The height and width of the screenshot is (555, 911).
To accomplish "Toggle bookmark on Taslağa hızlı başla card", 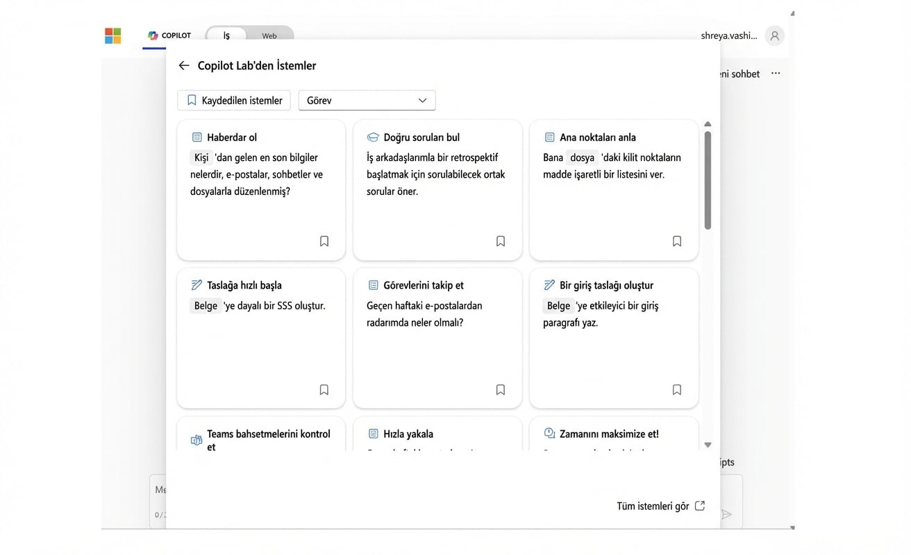I will tap(324, 390).
